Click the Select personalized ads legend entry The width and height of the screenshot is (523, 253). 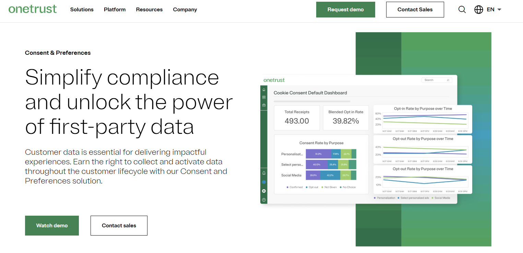pyautogui.click(x=413, y=198)
